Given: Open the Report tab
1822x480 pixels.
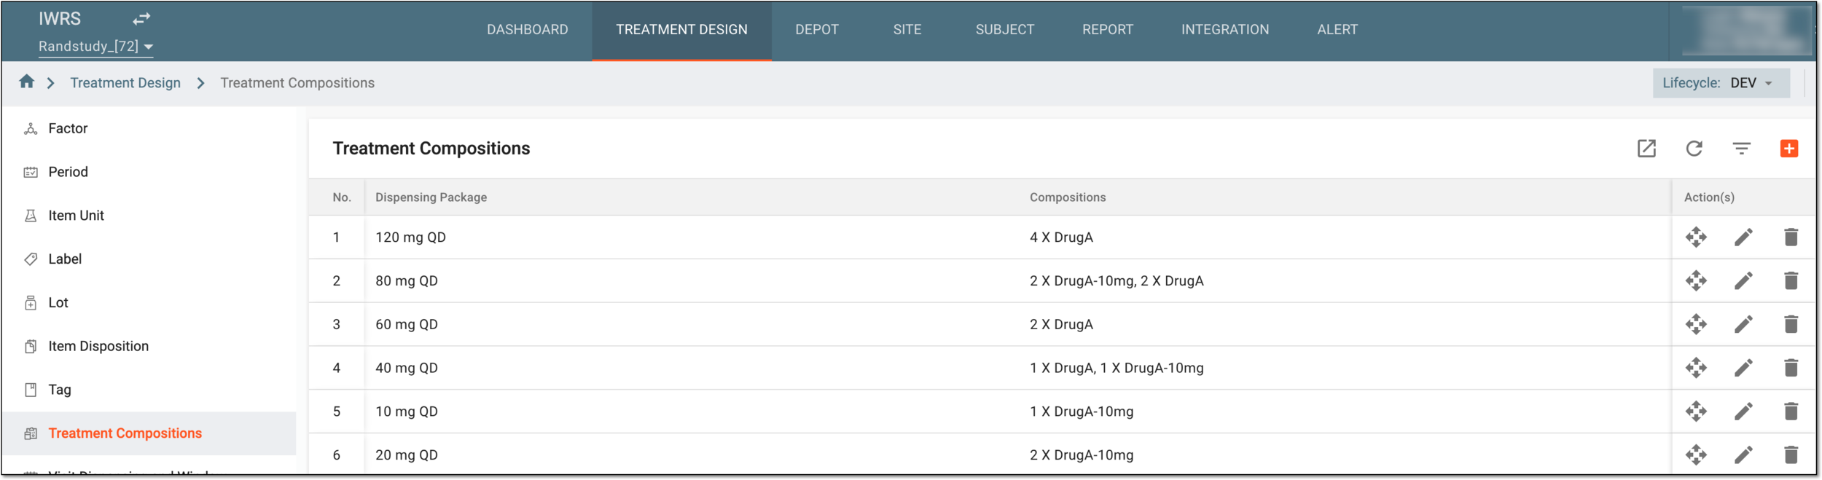Looking at the screenshot, I should 1107,30.
